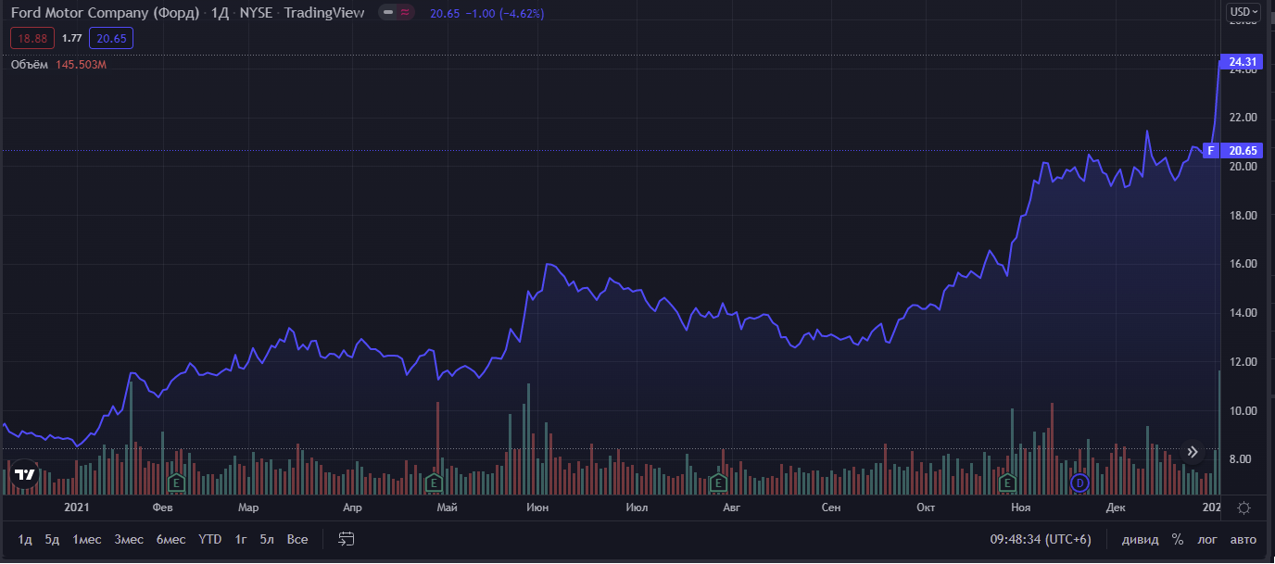Click the 22.00 level on the price axis

point(1242,118)
